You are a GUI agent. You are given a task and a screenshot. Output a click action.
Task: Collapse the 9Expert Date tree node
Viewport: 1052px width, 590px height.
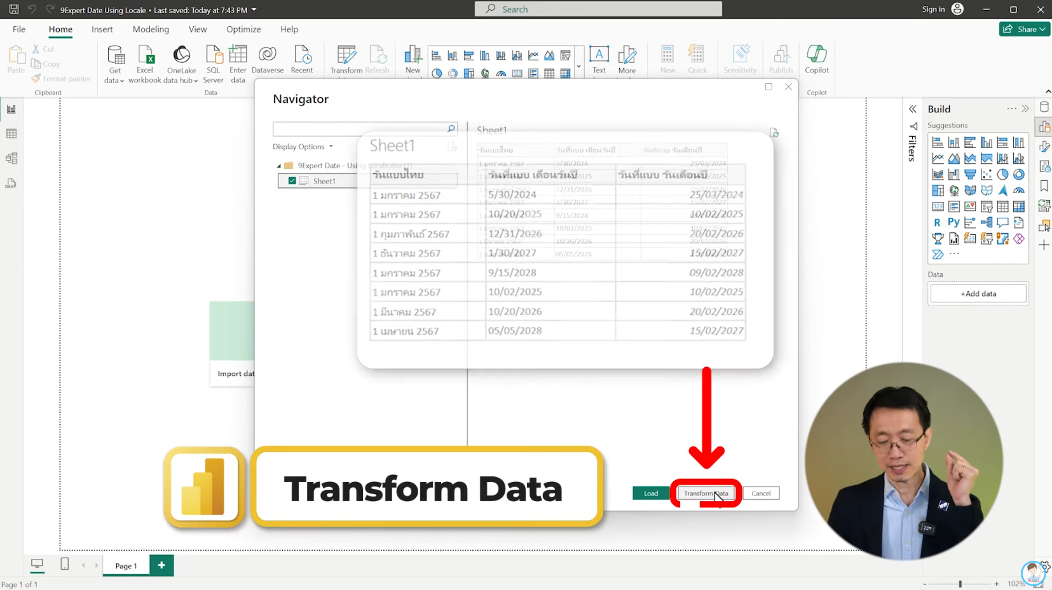pos(279,165)
